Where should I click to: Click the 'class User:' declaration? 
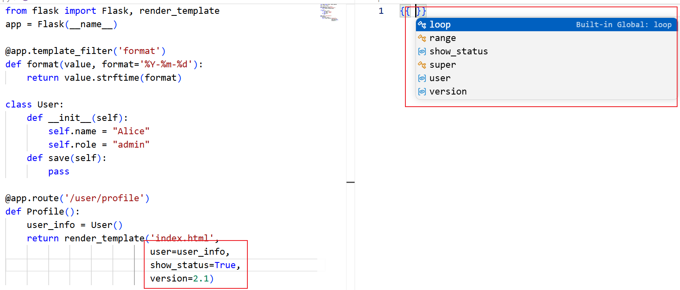click(x=35, y=105)
